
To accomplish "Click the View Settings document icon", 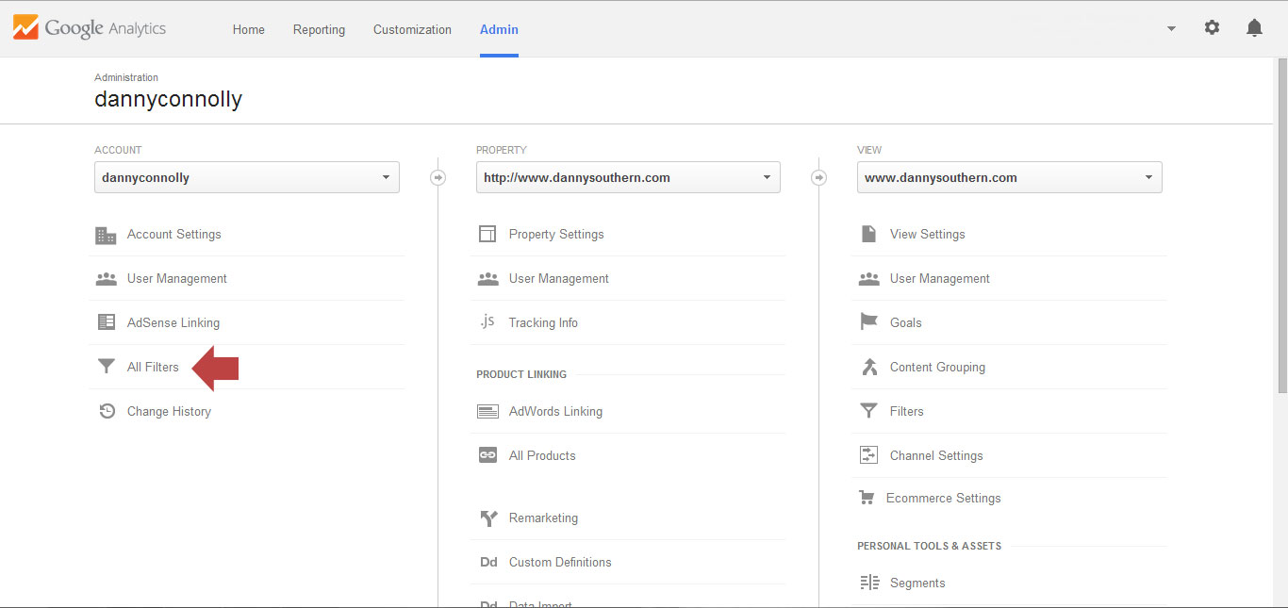I will (x=868, y=235).
